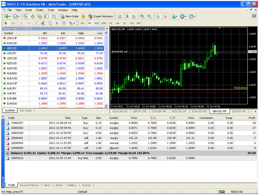Image resolution: width=259 pixels, height=195 pixels.
Task: Switch to M15 timeframe
Action: 97,23
